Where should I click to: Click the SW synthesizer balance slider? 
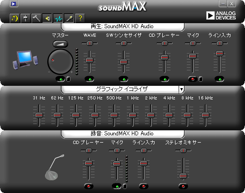pyautogui.click(x=124, y=43)
